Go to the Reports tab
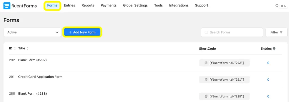Image resolution: width=289 pixels, height=102 pixels. (x=88, y=6)
